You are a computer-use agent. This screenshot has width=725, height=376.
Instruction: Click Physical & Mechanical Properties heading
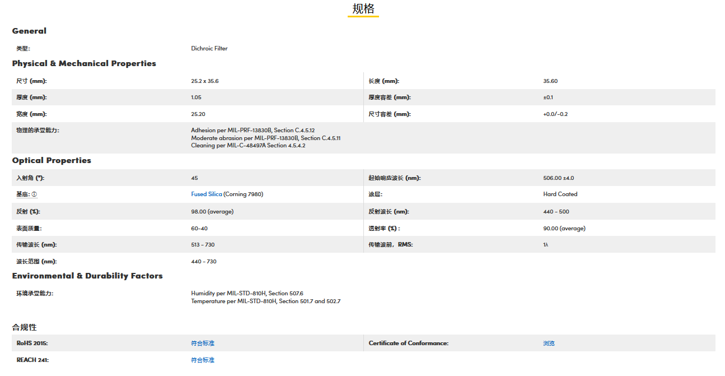pyautogui.click(x=84, y=63)
